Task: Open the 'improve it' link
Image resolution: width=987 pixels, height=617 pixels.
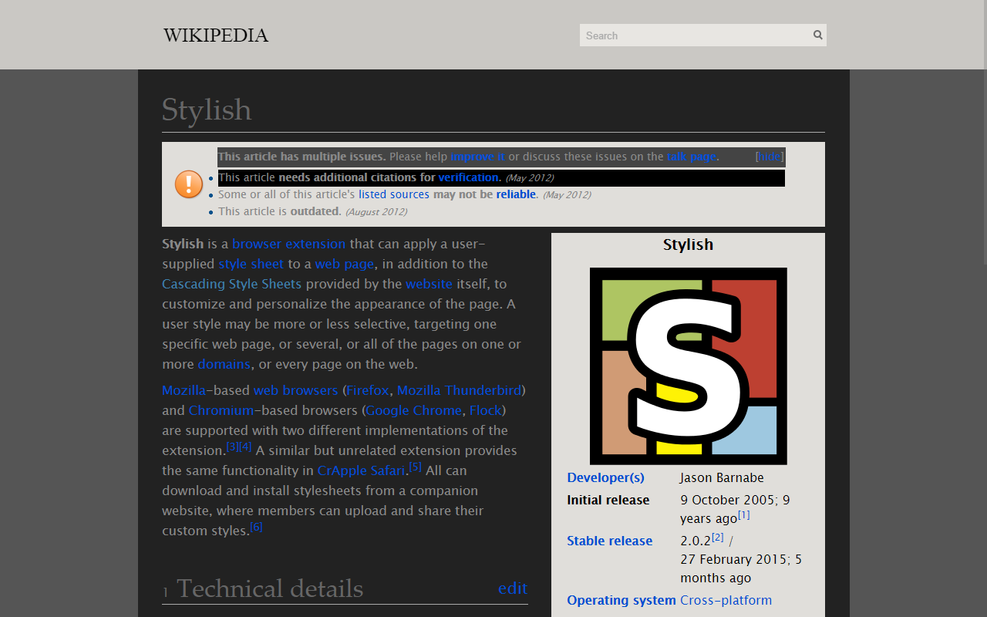Action: 478,157
